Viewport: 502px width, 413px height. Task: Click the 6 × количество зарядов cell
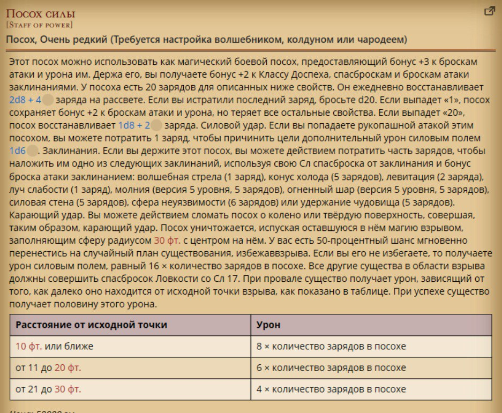pos(331,368)
